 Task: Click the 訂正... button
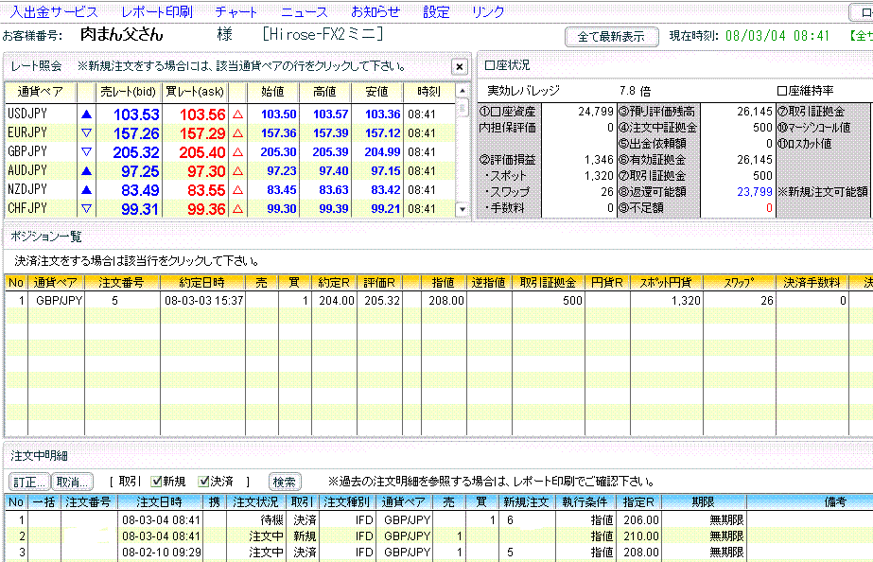click(27, 482)
